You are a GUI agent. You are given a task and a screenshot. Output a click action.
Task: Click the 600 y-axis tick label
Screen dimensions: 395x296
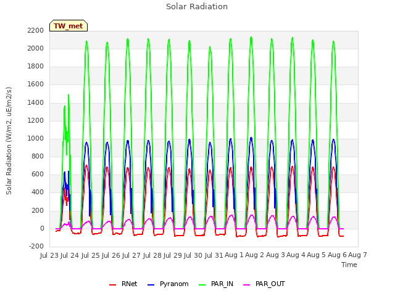click(38, 174)
